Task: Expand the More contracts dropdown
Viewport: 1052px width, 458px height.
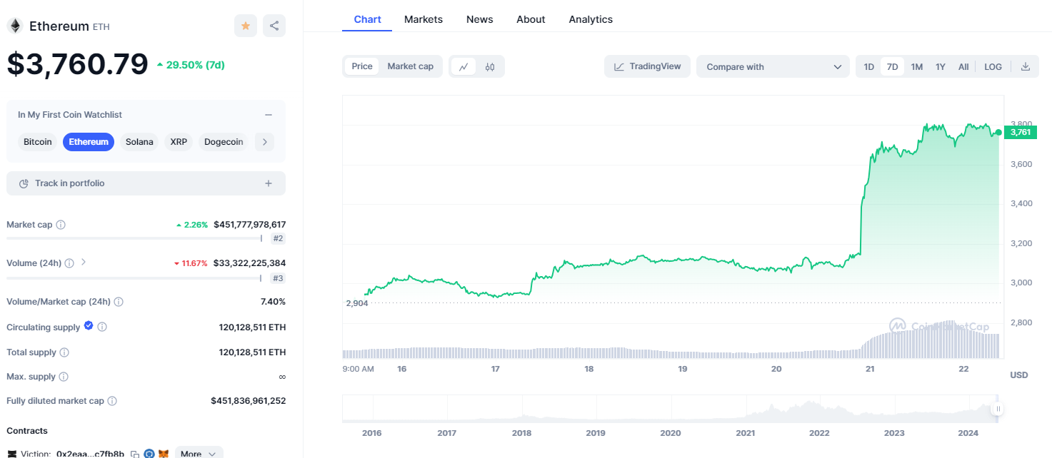Action: [199, 453]
